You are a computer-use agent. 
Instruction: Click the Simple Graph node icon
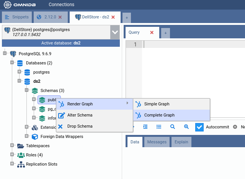click(x=138, y=104)
